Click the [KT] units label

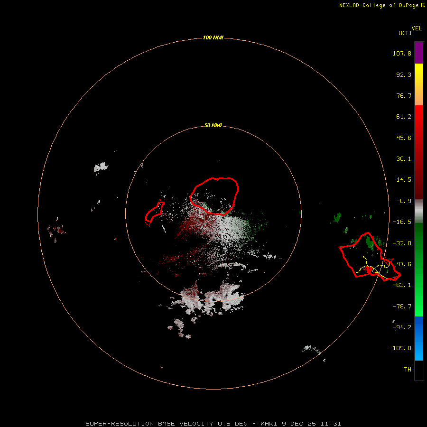point(405,33)
